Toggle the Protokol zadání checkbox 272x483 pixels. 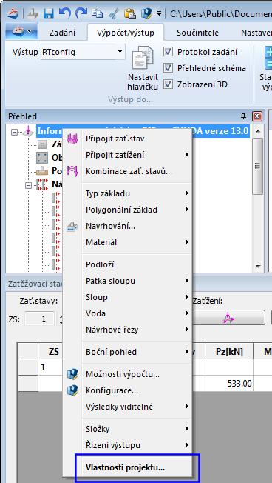[168, 52]
